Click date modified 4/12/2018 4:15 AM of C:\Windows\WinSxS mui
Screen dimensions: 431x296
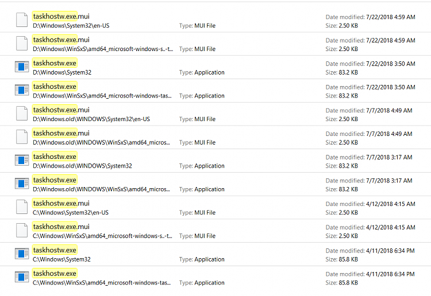(x=370, y=227)
